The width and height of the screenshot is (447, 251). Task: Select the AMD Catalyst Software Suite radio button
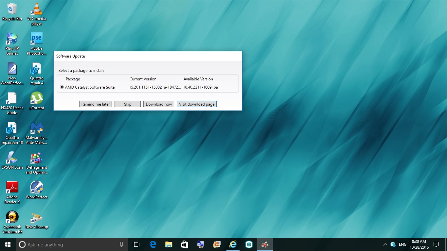(62, 87)
